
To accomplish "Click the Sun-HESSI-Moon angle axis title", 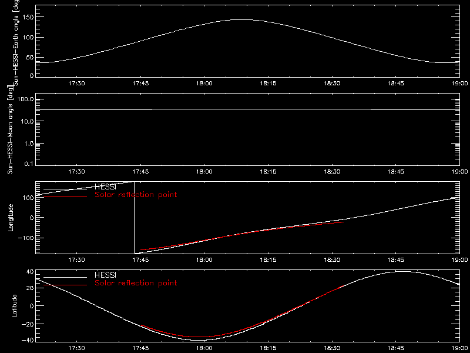I will pos(10,129).
